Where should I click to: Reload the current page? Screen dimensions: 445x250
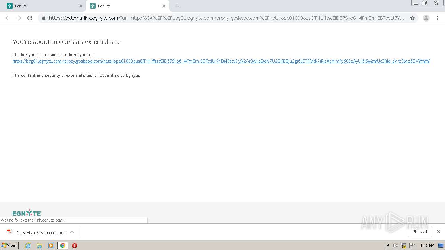click(x=30, y=18)
